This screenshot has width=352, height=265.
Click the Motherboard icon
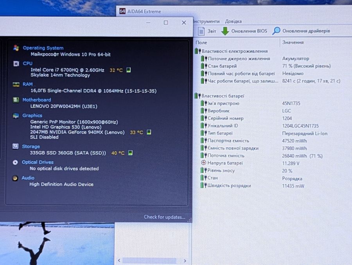[x=16, y=100]
